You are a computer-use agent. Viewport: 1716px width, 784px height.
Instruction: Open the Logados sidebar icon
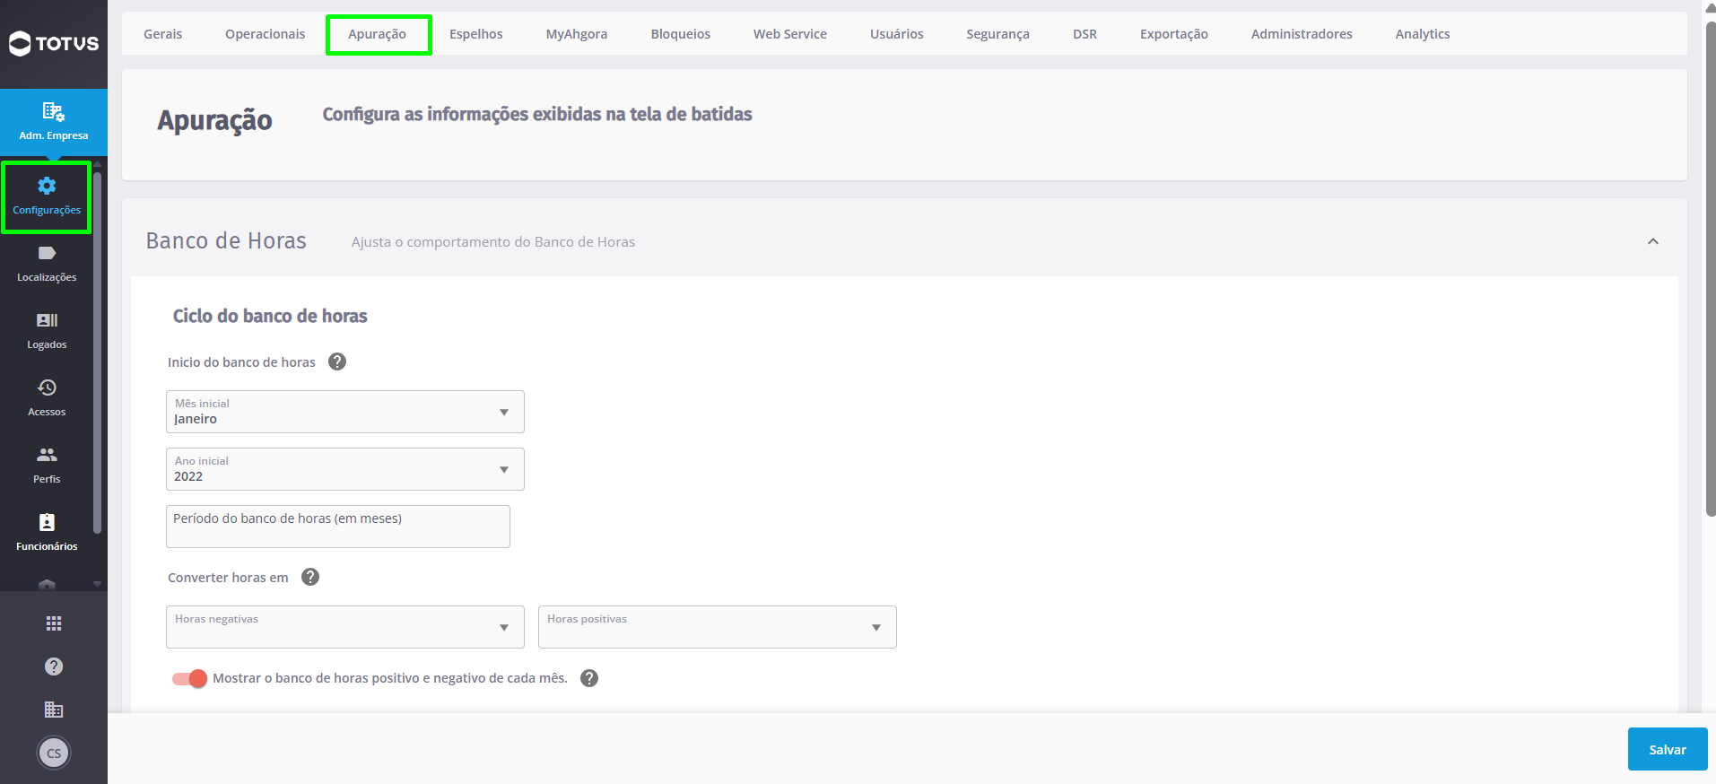point(47,320)
